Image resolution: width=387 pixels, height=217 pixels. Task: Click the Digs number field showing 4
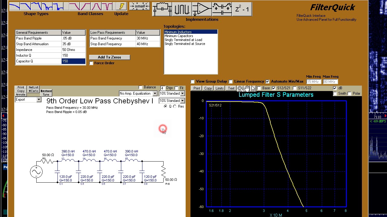(162, 88)
